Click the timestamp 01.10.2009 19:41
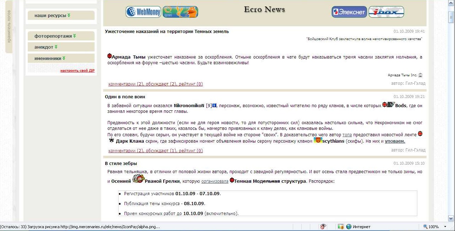Image resolution: width=455 pixels, height=231 pixels. click(x=409, y=32)
